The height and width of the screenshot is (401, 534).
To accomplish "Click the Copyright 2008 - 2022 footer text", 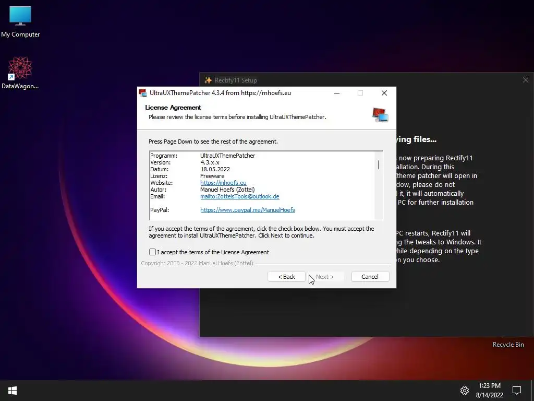I will [x=197, y=263].
